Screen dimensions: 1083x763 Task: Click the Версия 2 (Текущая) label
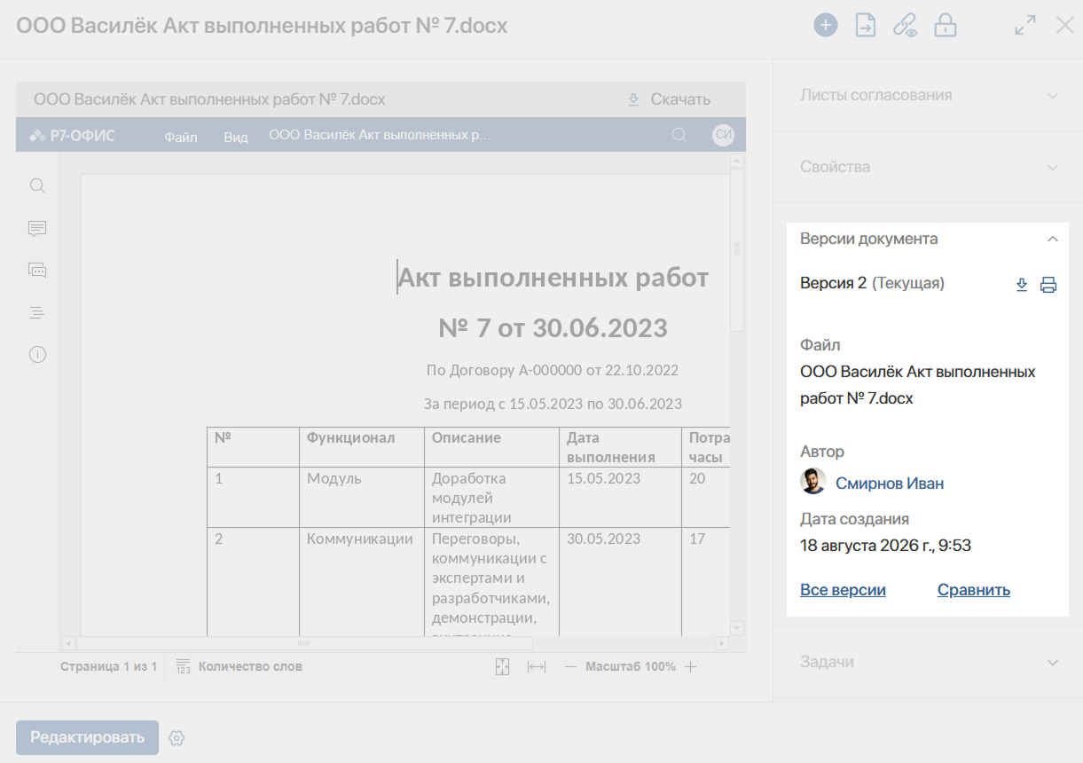(x=872, y=284)
